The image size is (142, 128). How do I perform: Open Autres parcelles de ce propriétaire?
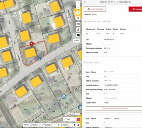point(114,108)
